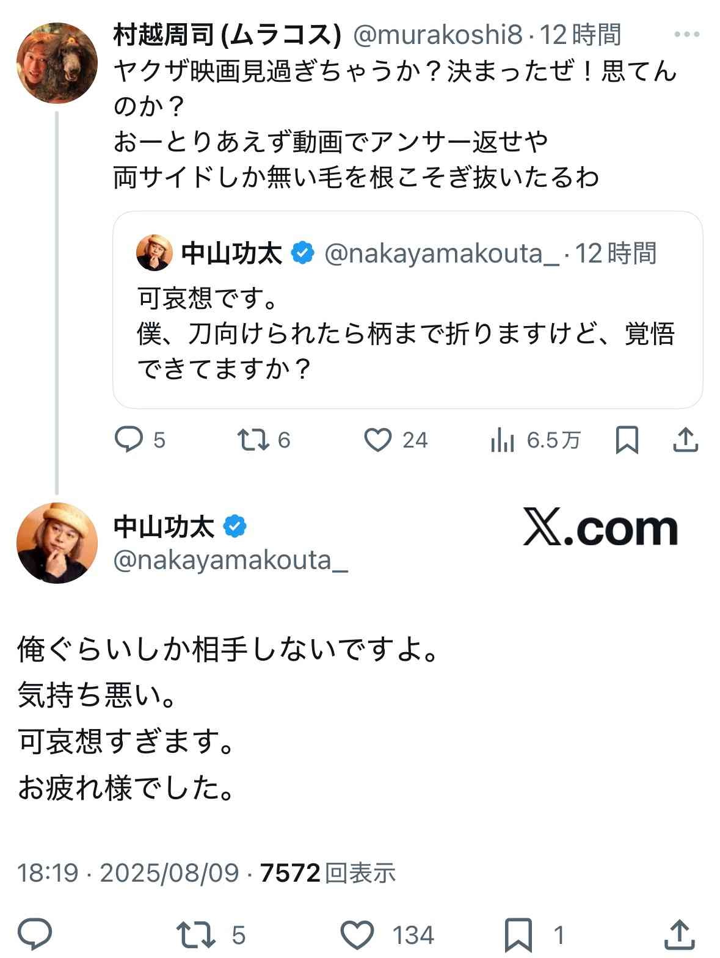Bookmark Nakayama's main post
The image size is (720, 958).
tap(518, 935)
